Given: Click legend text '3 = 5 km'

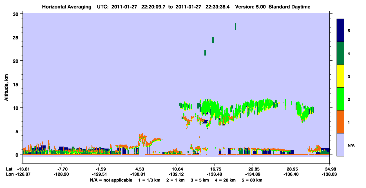Looking at the screenshot, I should click(200, 180).
